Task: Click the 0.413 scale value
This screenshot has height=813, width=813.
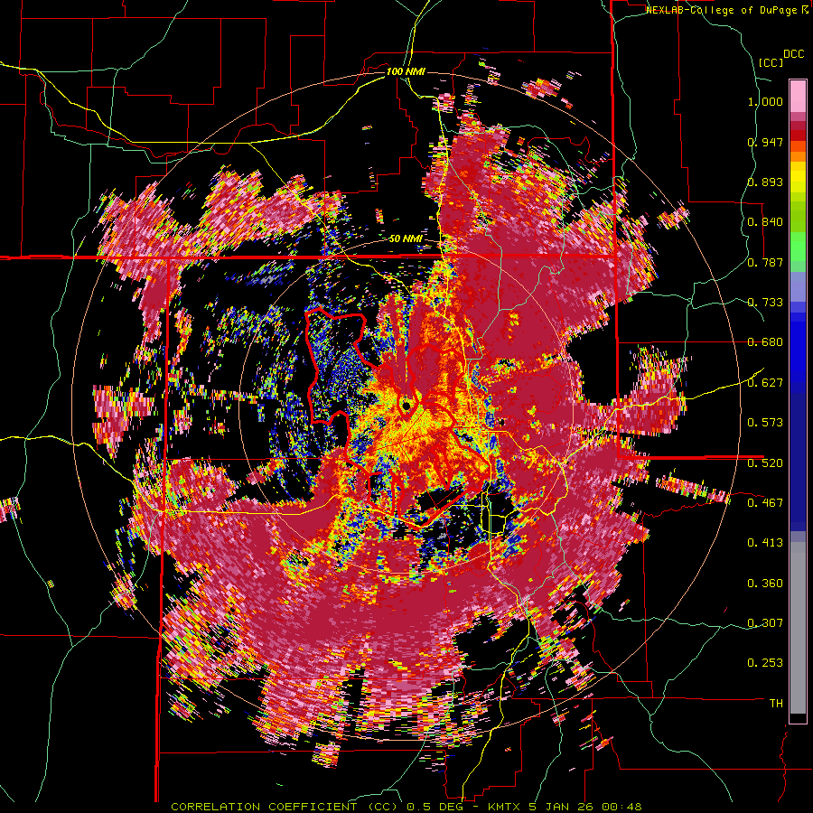Action: click(765, 543)
